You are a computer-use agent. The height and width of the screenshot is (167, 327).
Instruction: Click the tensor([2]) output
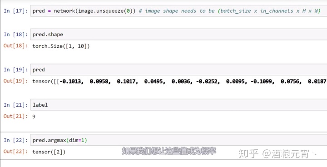[49, 152]
